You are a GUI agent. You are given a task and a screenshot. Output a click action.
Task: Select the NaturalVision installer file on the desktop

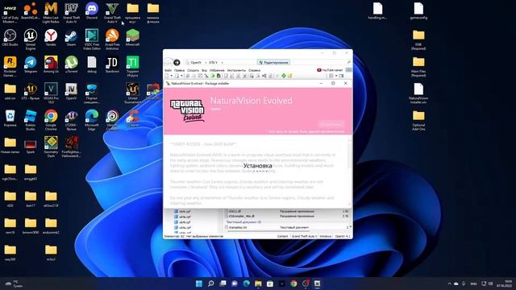click(x=418, y=93)
